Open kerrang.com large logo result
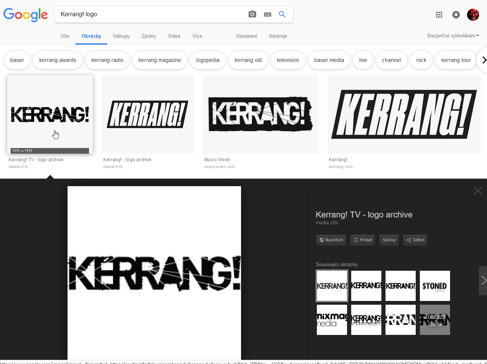Screen dimensions: 487x364 coord(404,114)
